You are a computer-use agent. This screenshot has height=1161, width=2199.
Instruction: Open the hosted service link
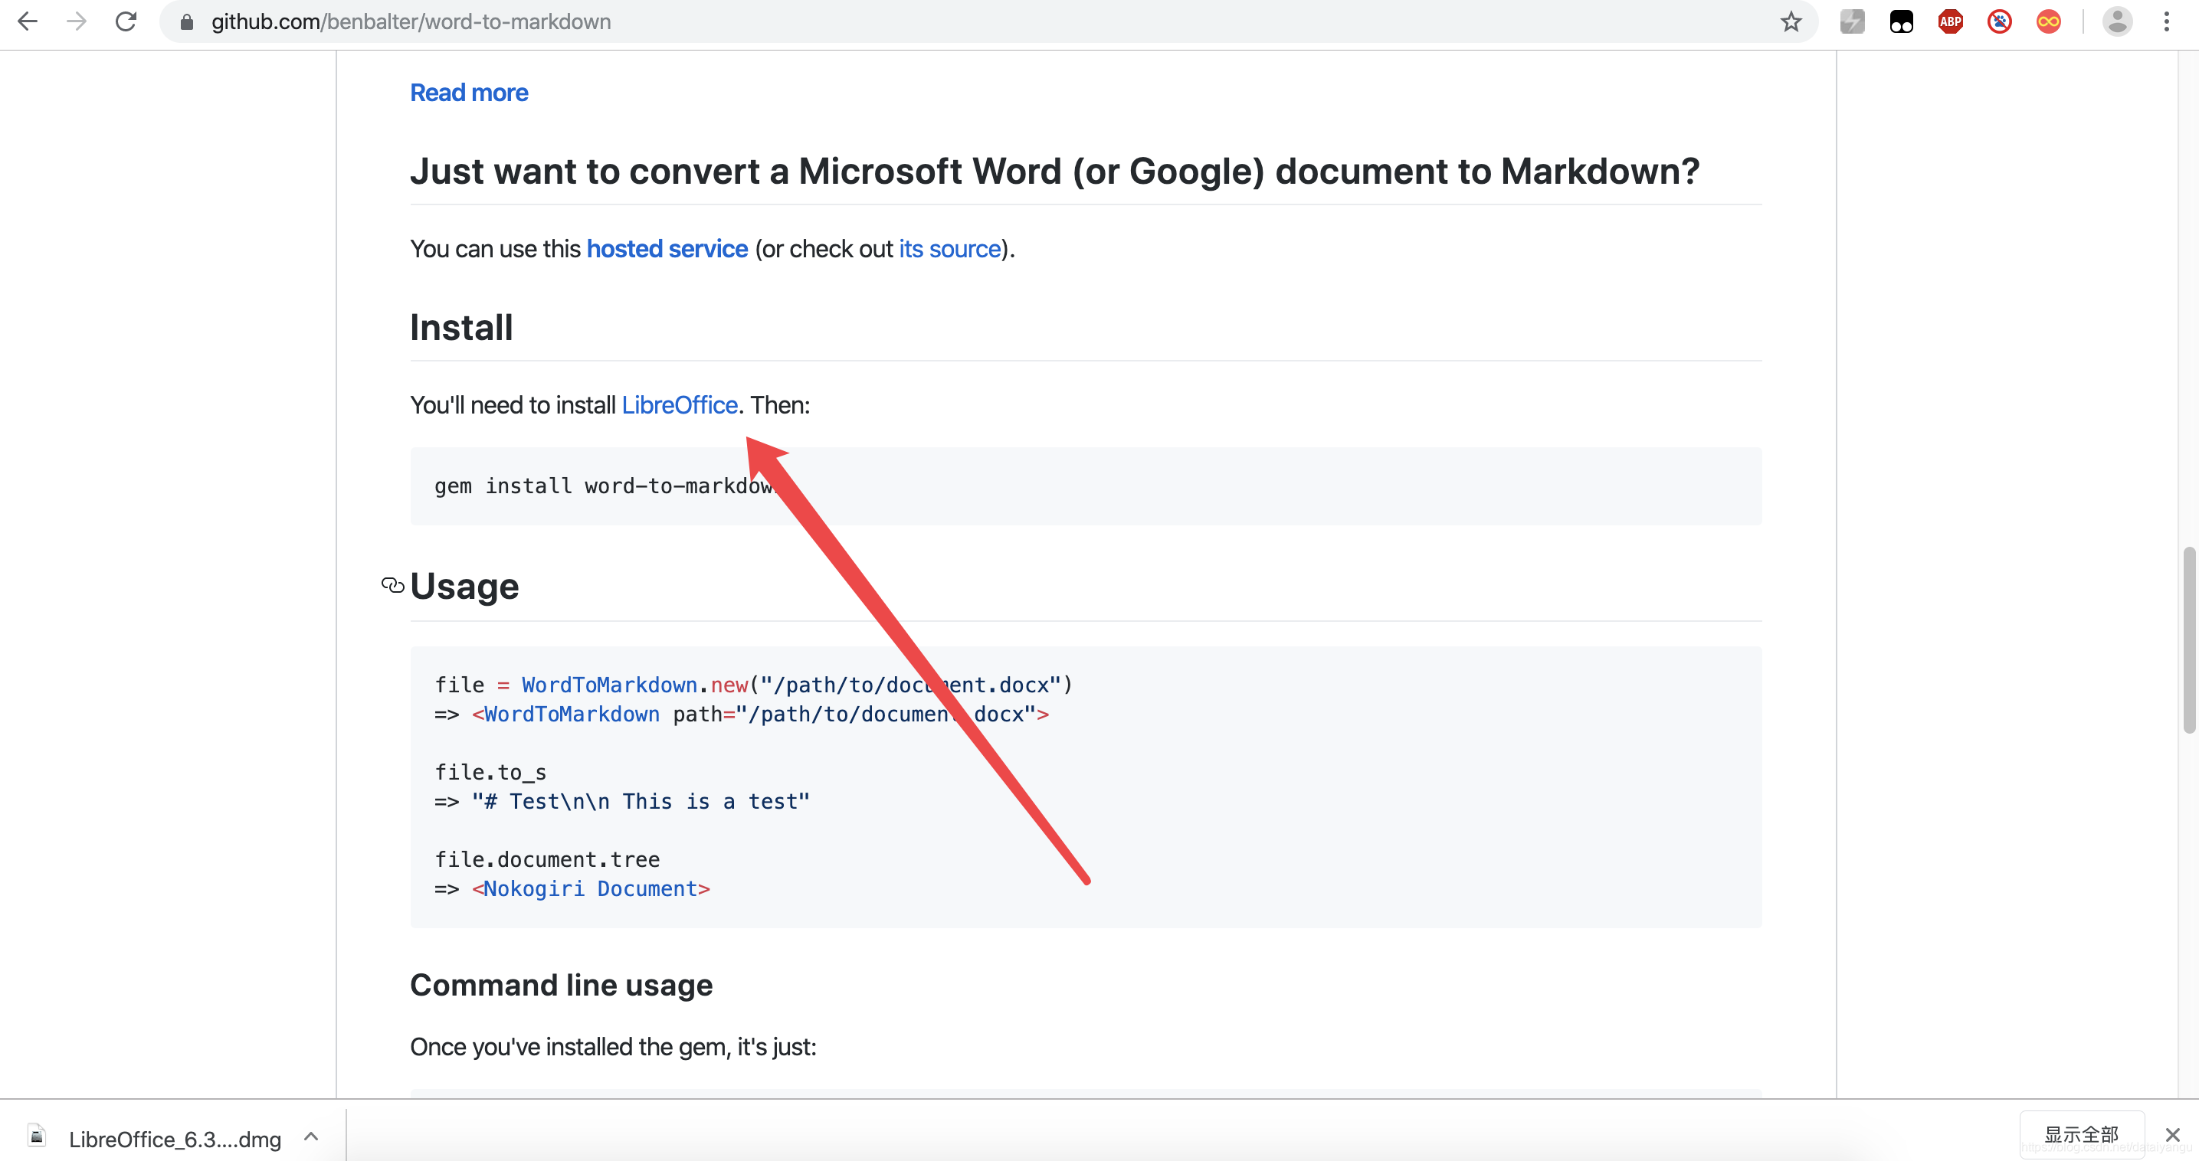[x=667, y=248]
